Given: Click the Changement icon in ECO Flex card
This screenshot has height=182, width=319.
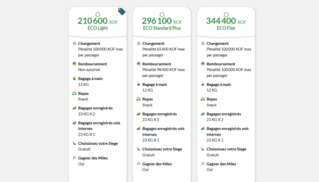Looking at the screenshot, I should [203, 44].
